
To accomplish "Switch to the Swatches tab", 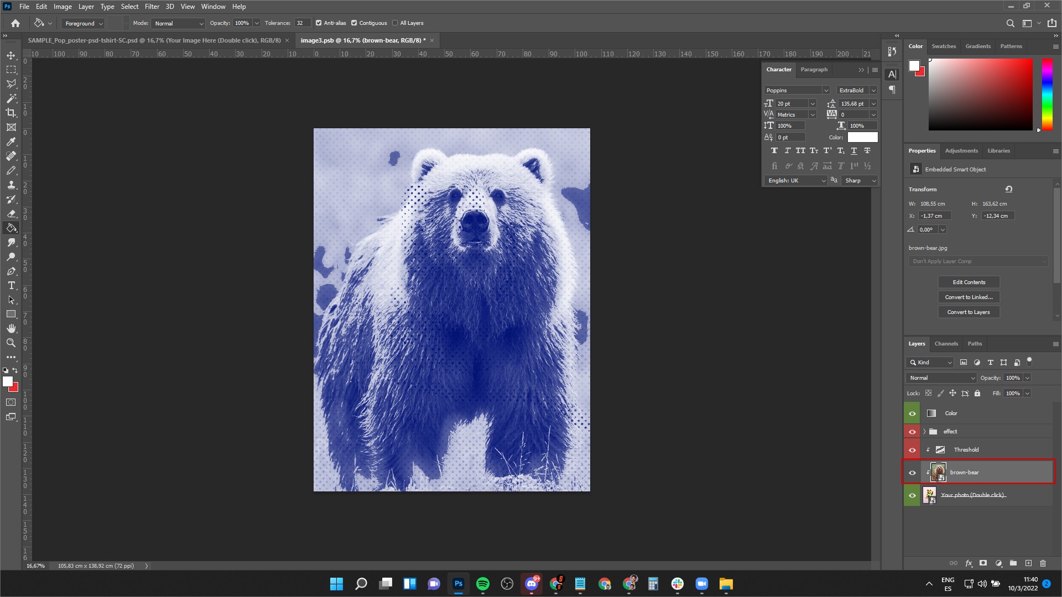I will [x=945, y=46].
